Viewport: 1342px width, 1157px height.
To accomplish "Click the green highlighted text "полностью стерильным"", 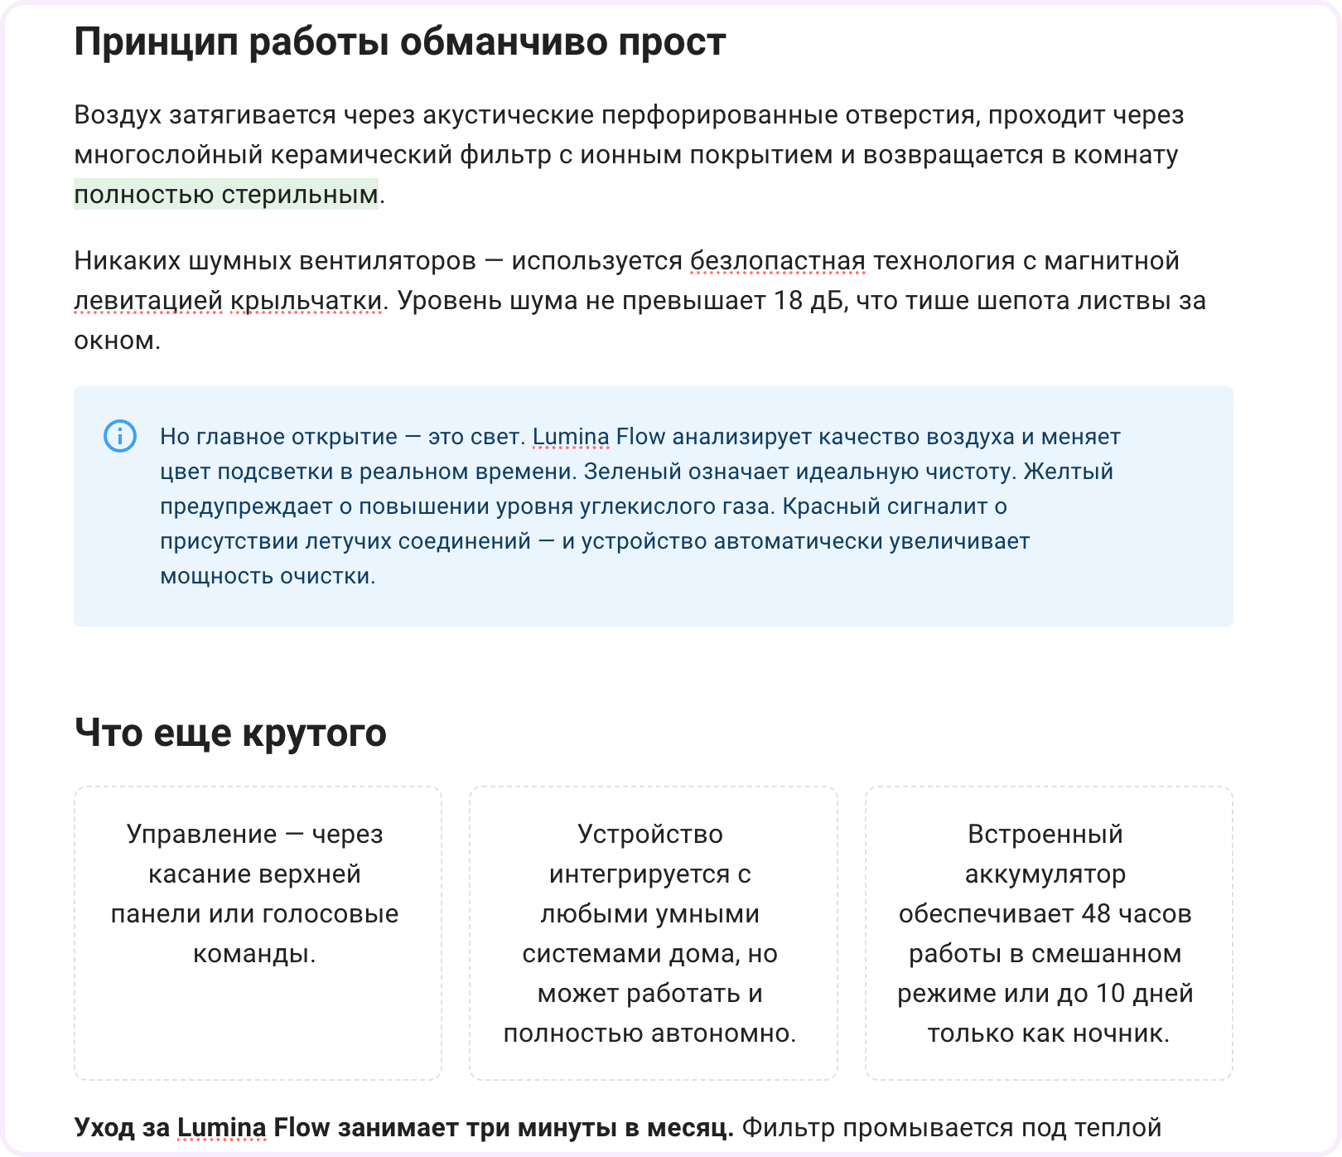I will coord(226,195).
